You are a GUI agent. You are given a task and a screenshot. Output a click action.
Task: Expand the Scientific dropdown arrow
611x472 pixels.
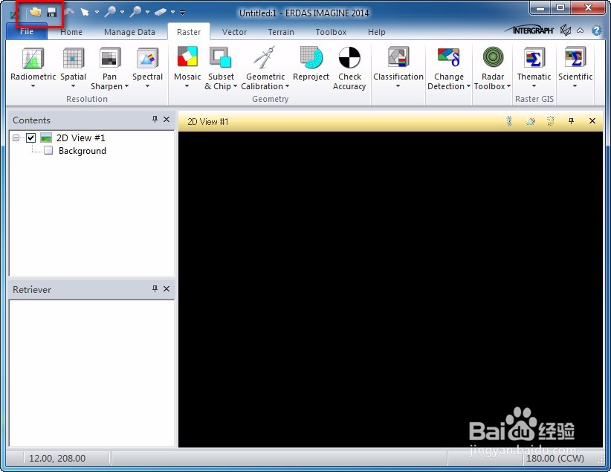click(x=575, y=86)
